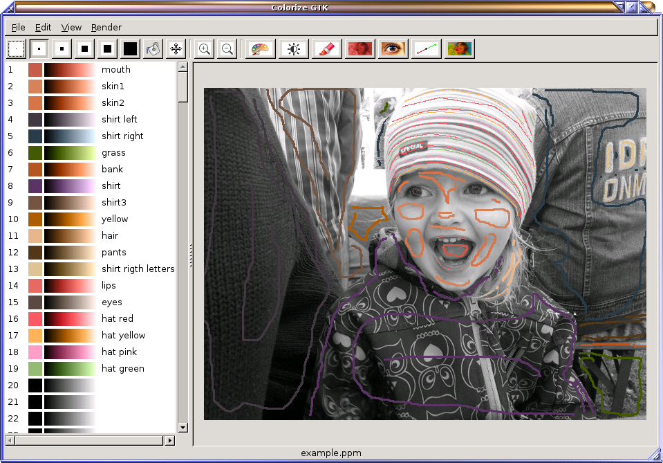This screenshot has height=463, width=663.
Task: Open the colorized preview tool
Action: [x=459, y=48]
